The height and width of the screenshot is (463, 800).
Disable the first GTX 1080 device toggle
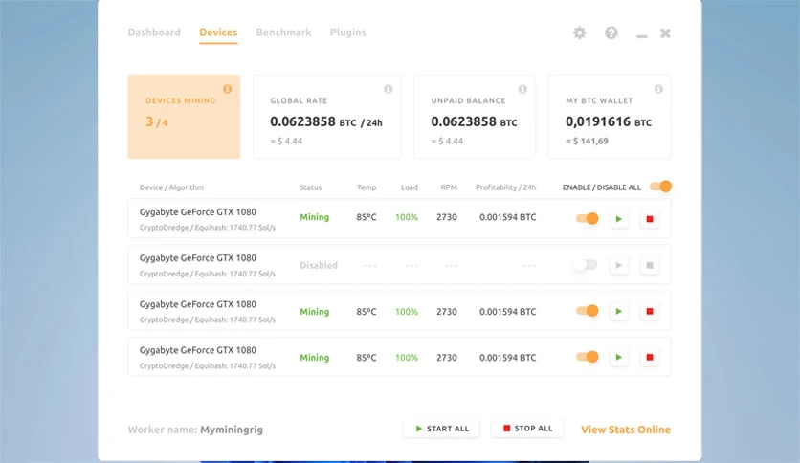coord(588,218)
